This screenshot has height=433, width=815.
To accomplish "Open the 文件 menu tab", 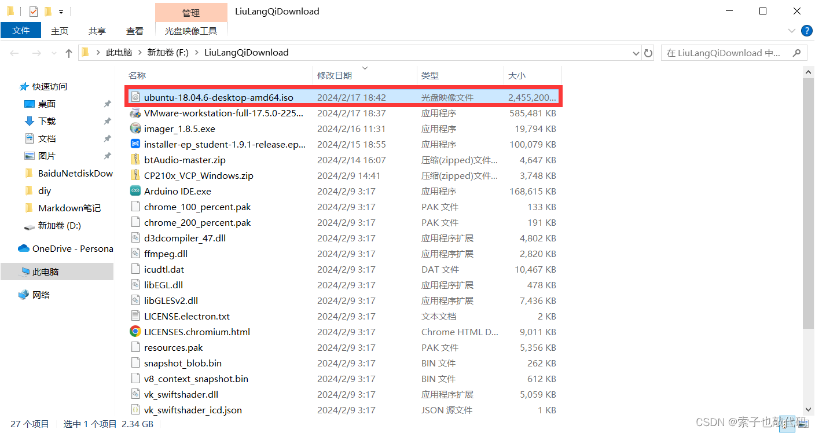I will pos(21,31).
